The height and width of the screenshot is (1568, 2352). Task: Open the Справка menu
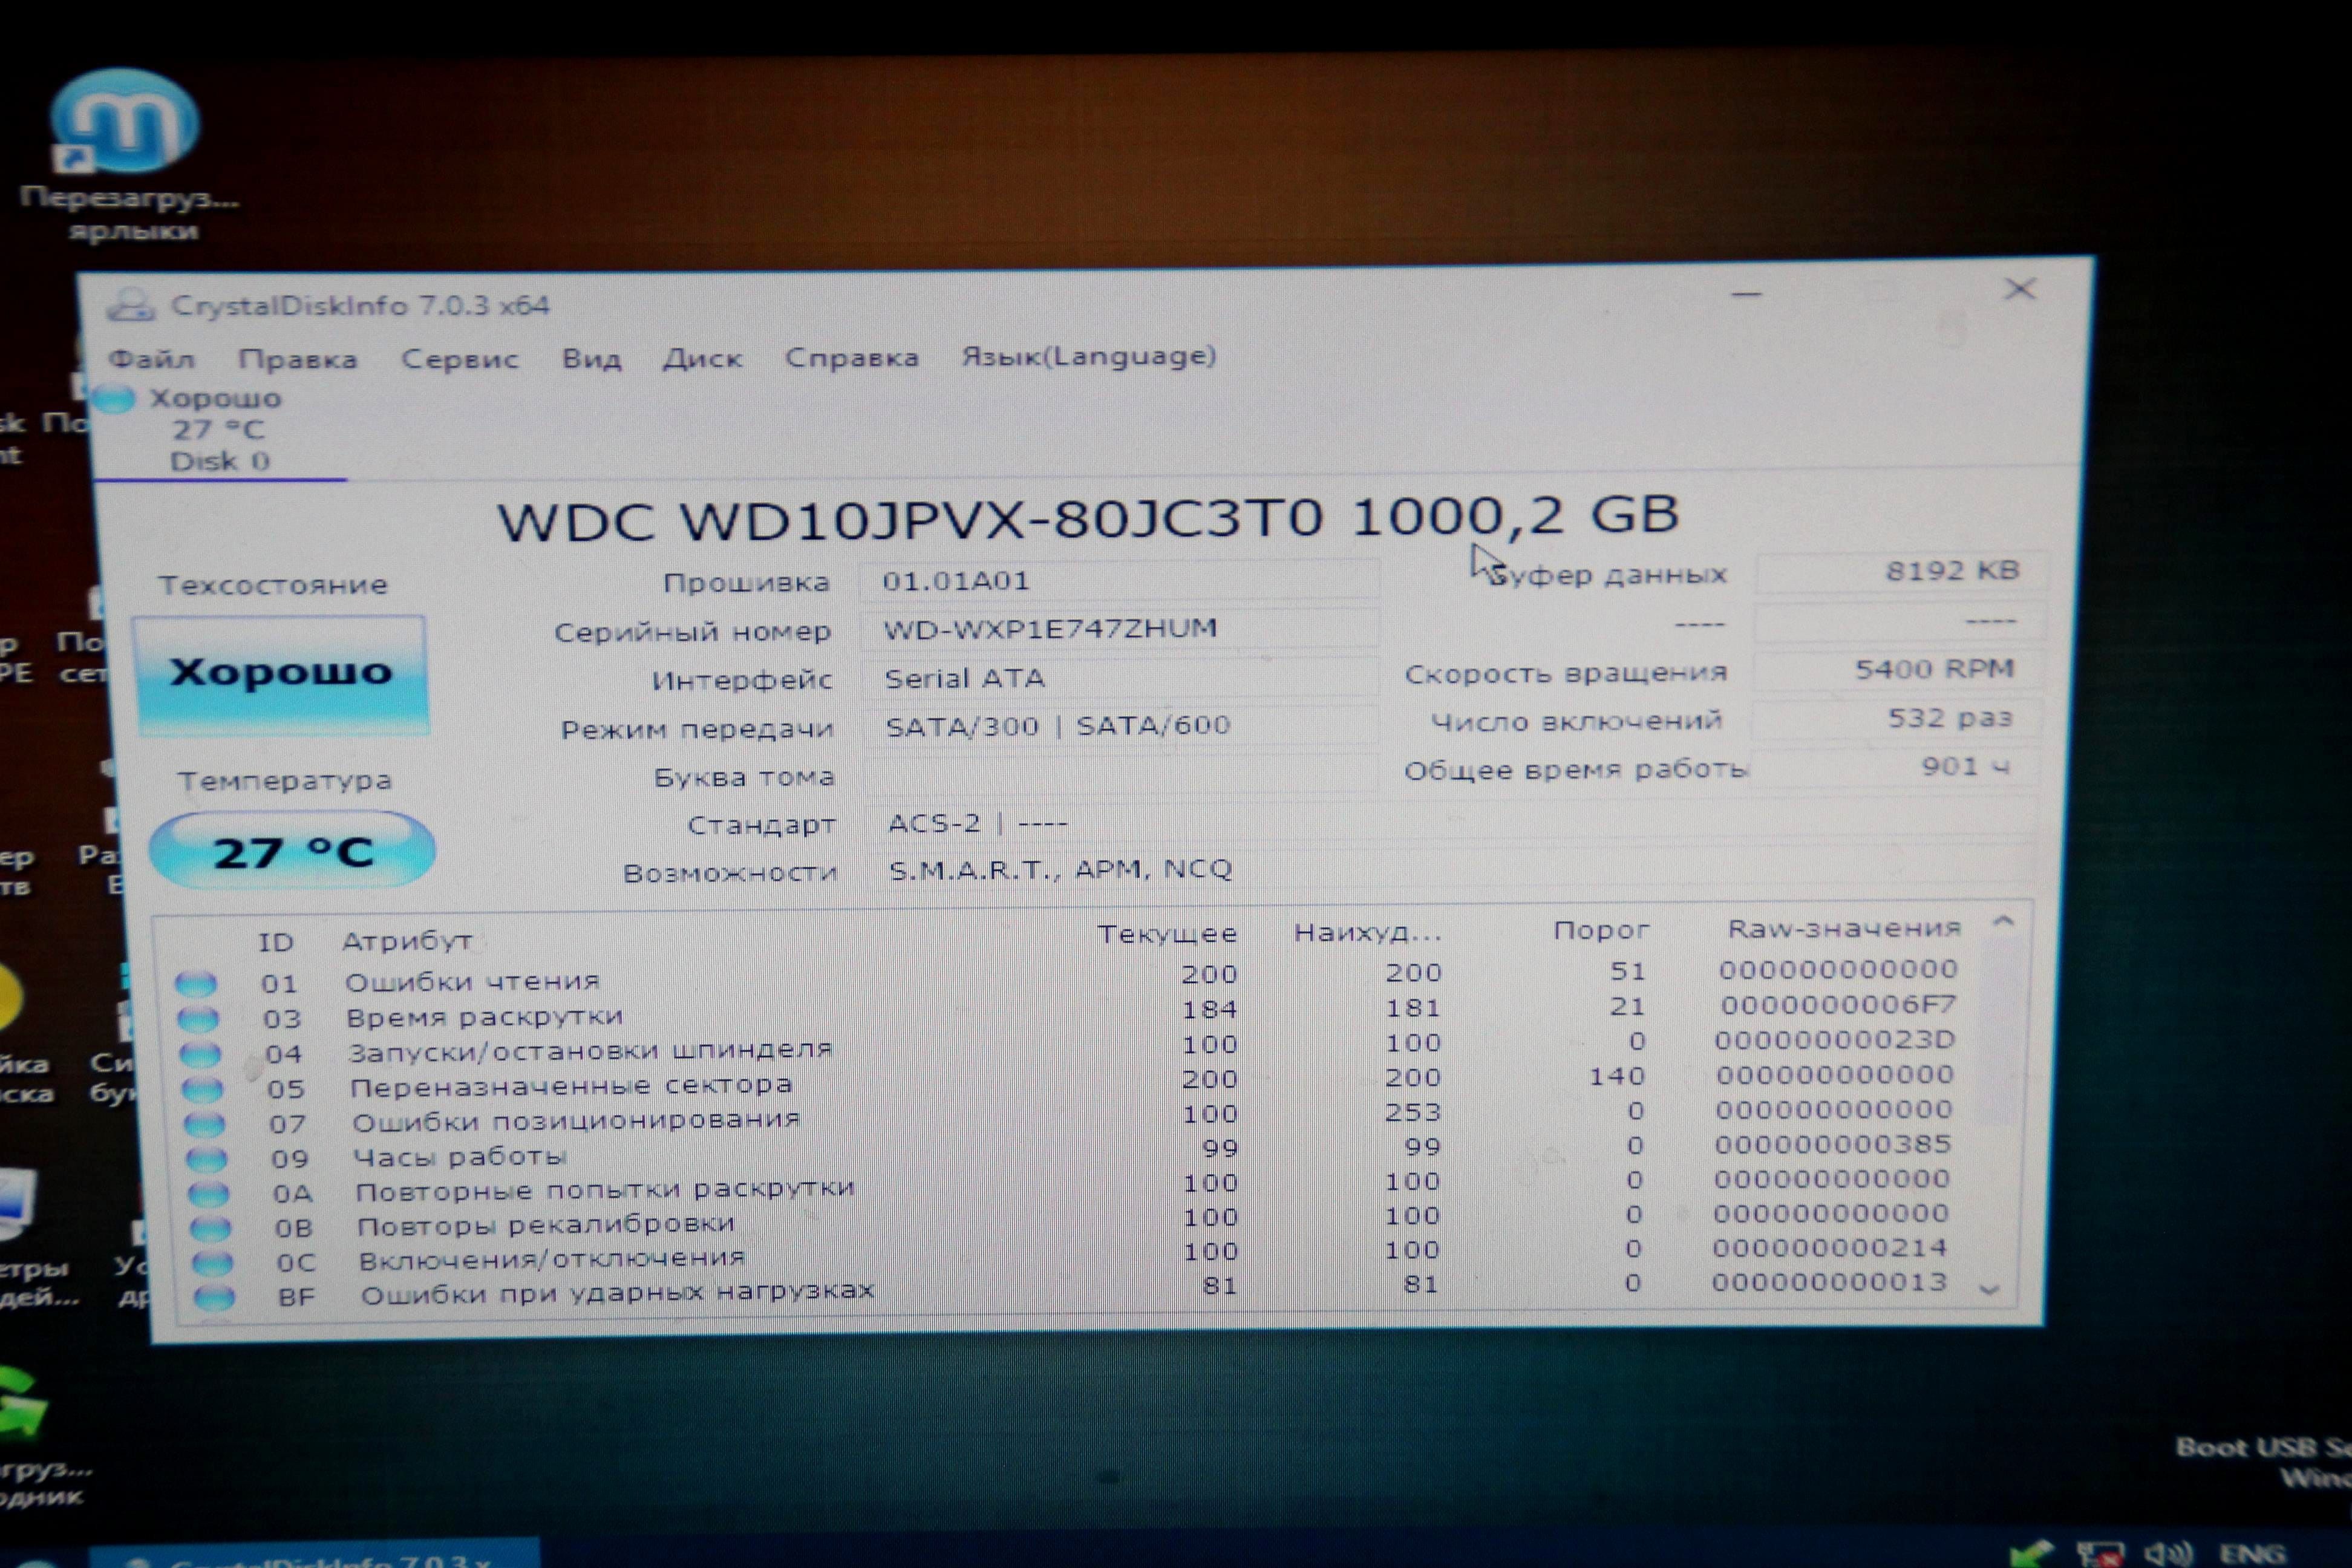coord(852,357)
